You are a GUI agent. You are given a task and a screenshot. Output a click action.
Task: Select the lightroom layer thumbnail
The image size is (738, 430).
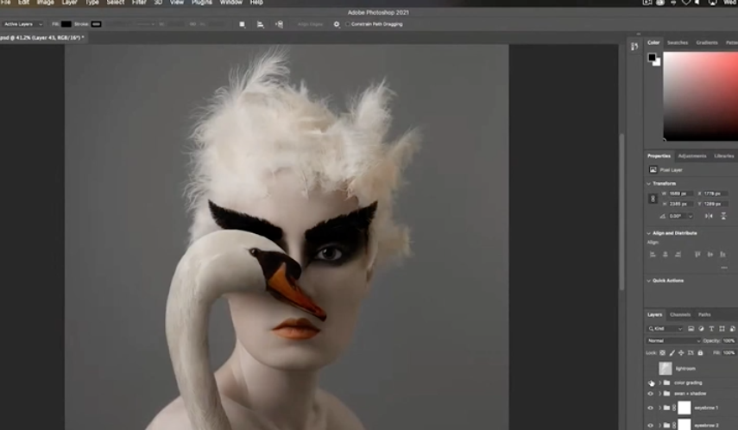click(666, 368)
